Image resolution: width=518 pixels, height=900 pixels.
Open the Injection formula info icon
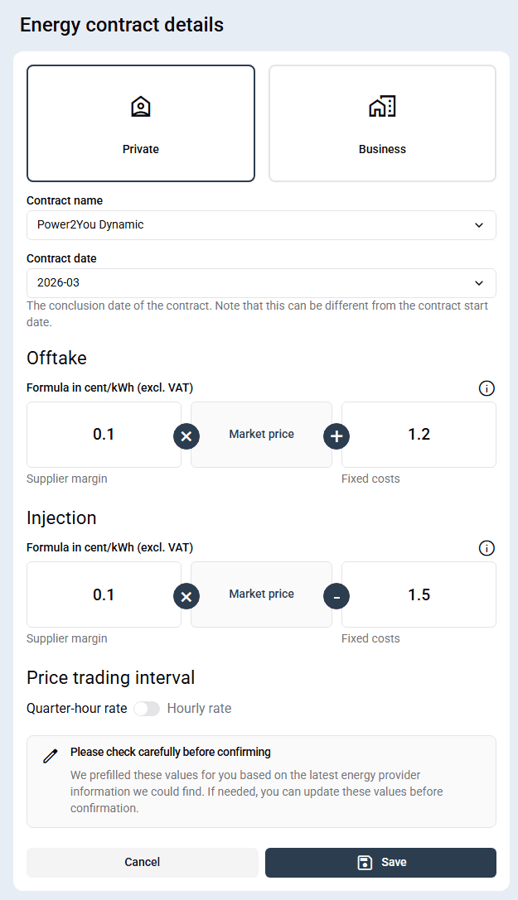(x=487, y=548)
